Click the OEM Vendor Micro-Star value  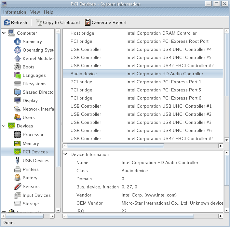tap(172, 203)
